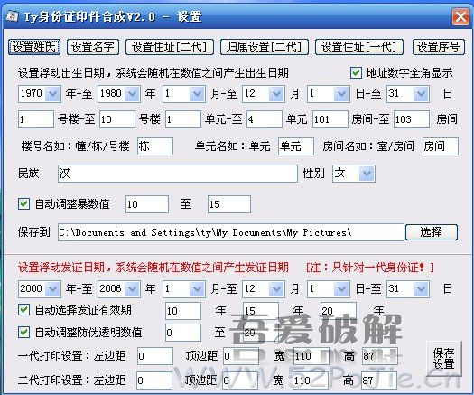This screenshot has height=395, width=474.
Task: Click the ending unit number field showing 4
Action: tap(265, 119)
